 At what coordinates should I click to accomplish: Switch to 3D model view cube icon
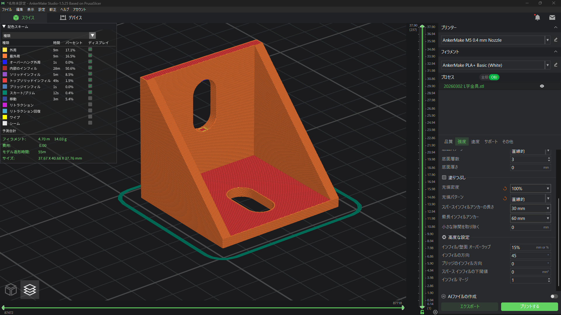pyautogui.click(x=11, y=290)
